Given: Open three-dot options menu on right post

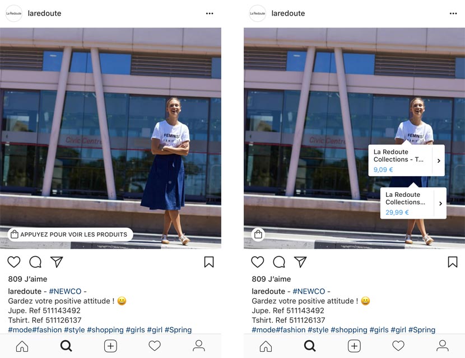Looking at the screenshot, I should (x=453, y=13).
